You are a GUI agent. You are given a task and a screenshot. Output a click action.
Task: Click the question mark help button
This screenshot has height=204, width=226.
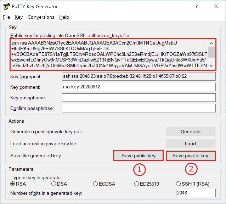pos(197,6)
